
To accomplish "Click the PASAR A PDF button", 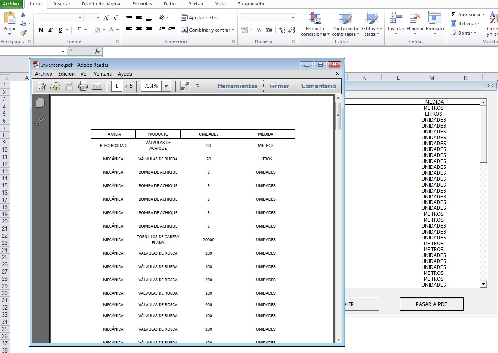I will tap(431, 304).
